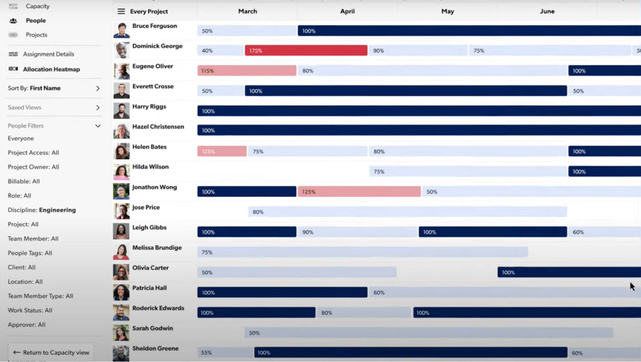Image resolution: width=641 pixels, height=362 pixels.
Task: Select the Every Project dropdown
Action: 148,11
